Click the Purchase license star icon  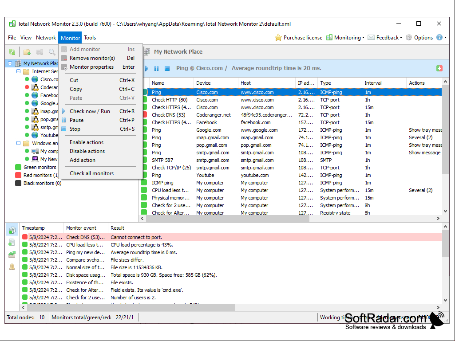coord(278,37)
